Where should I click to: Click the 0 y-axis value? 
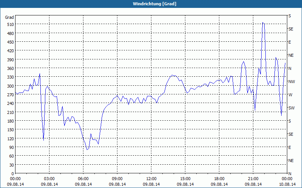(x=12, y=174)
